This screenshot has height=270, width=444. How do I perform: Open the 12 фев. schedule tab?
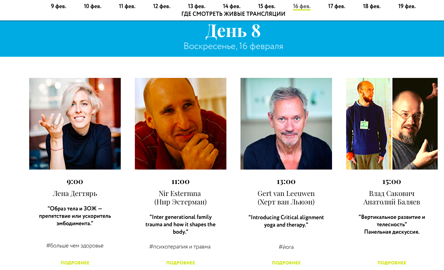coord(162,6)
